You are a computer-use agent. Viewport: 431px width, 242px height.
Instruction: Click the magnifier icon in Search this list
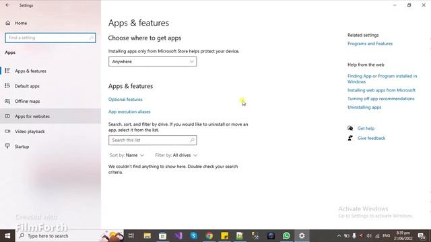[192, 140]
